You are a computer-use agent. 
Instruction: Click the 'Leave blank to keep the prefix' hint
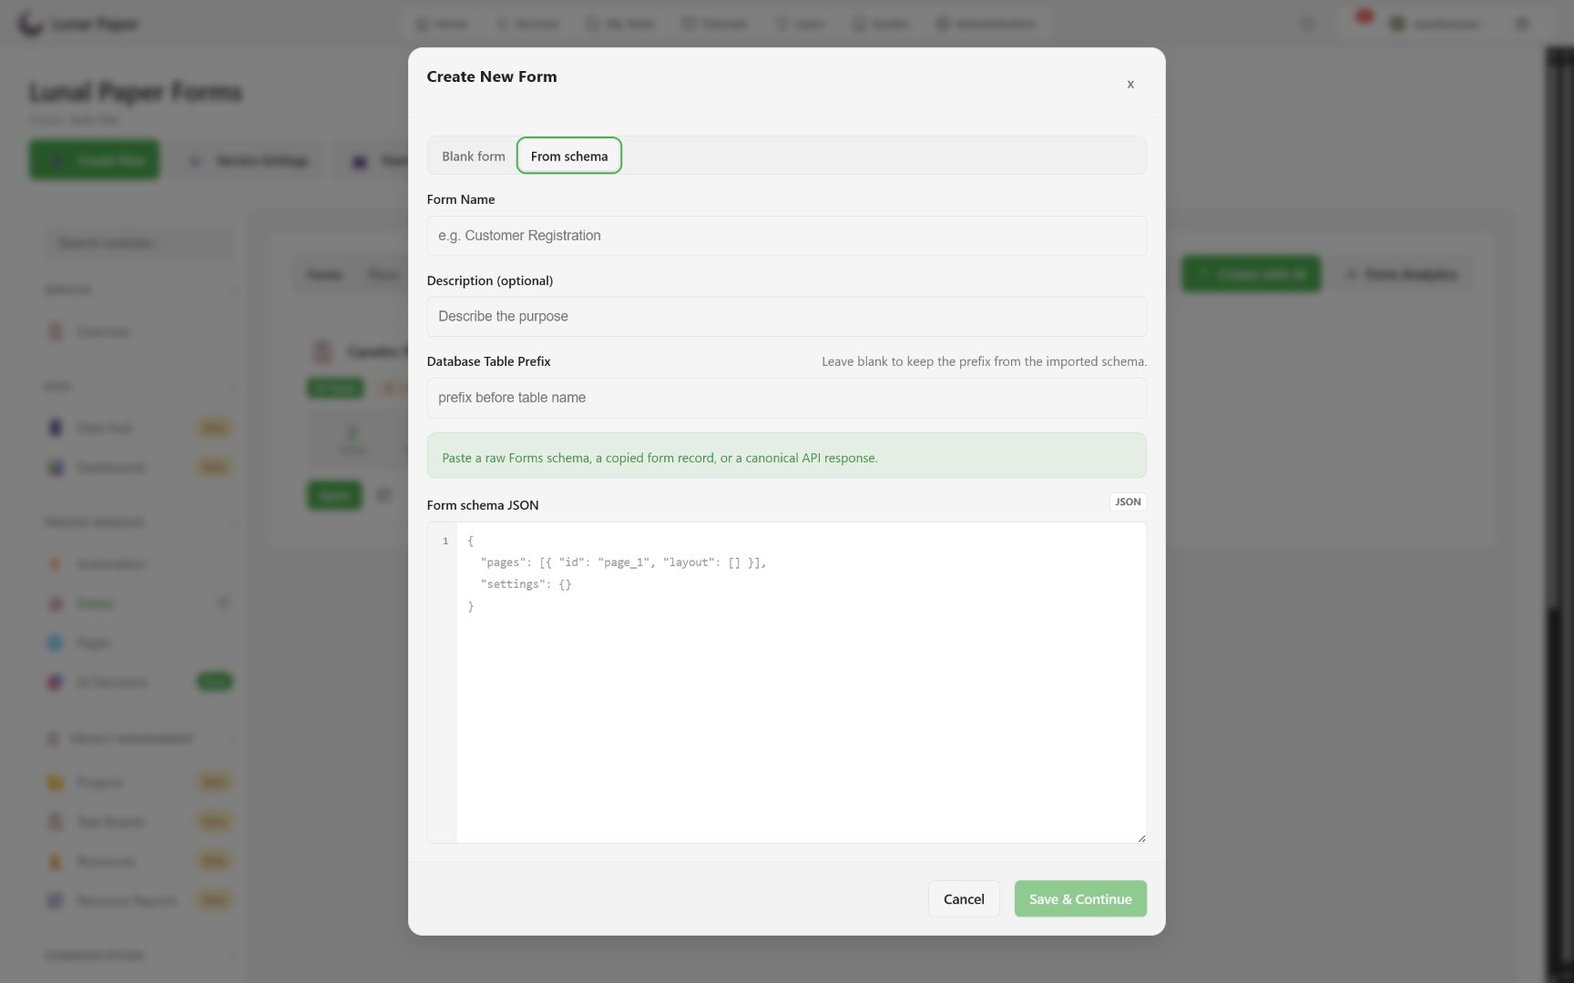tap(984, 361)
